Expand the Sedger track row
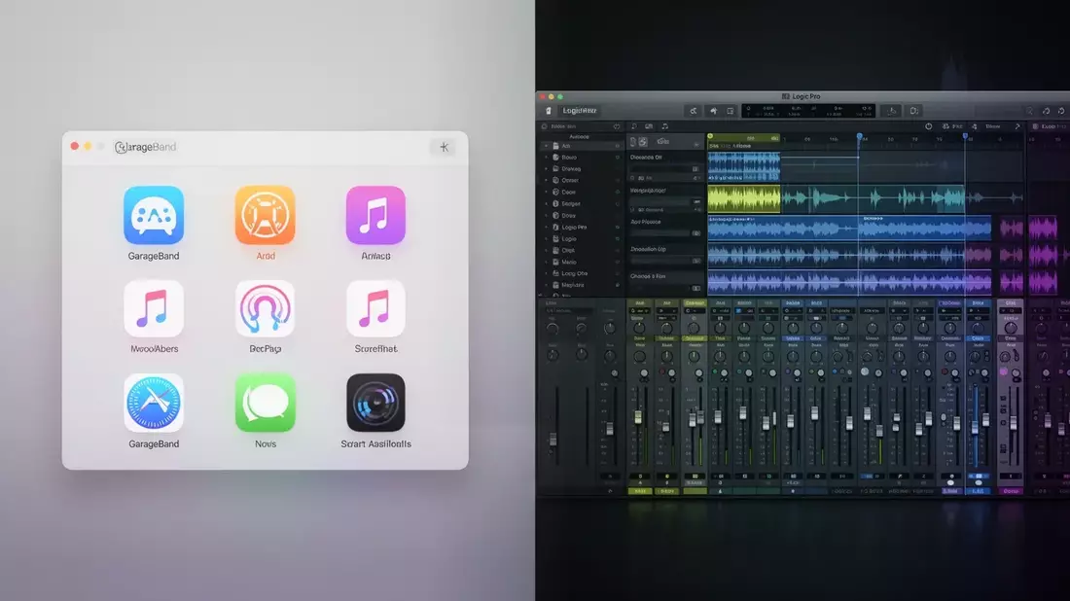The height and width of the screenshot is (601, 1070). coord(546,204)
